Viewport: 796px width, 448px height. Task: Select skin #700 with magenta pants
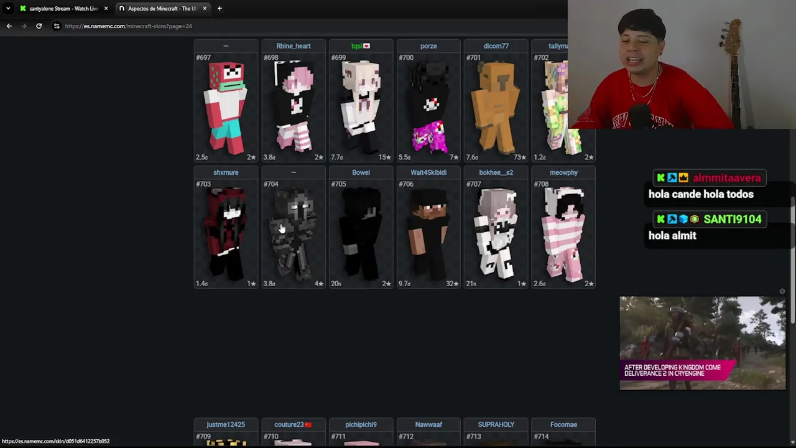(428, 107)
